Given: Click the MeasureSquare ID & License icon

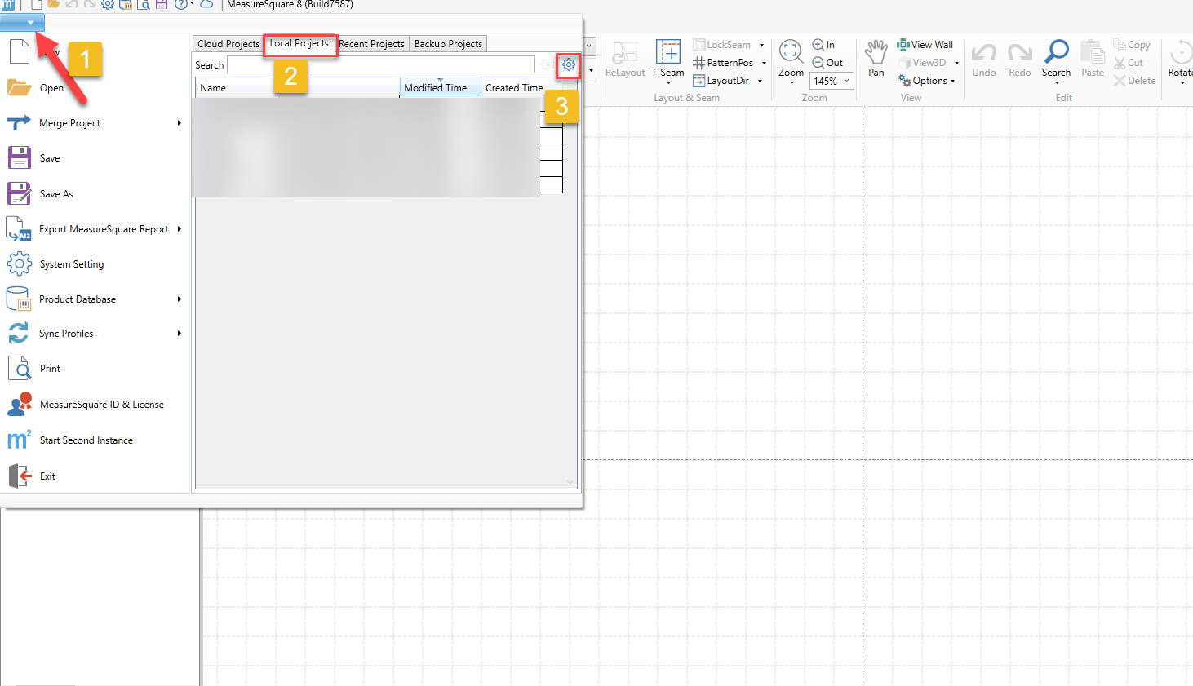Looking at the screenshot, I should tap(19, 404).
